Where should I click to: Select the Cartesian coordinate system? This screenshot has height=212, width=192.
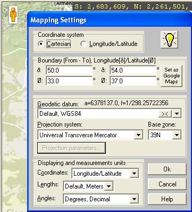tap(55, 44)
